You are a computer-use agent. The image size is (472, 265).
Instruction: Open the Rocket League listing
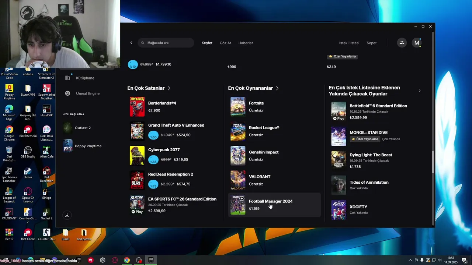(274, 131)
